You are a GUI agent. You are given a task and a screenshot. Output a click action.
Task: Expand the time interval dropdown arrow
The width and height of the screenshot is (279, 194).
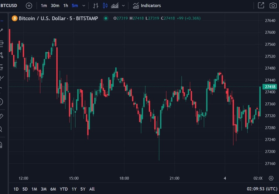coord(84,6)
